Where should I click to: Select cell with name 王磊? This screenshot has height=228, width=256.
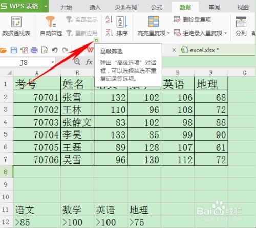(77, 147)
